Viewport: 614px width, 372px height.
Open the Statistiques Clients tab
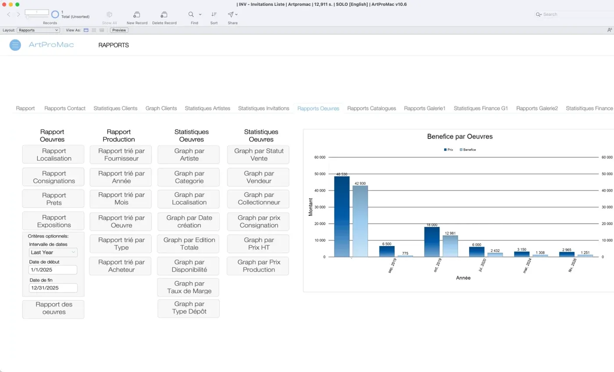(x=115, y=108)
